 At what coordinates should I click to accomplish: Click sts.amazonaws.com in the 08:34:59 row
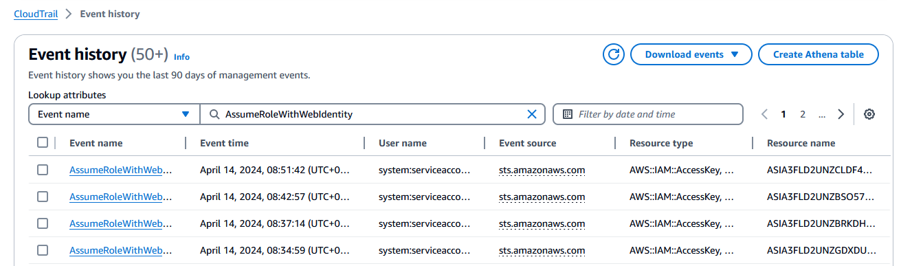click(542, 250)
